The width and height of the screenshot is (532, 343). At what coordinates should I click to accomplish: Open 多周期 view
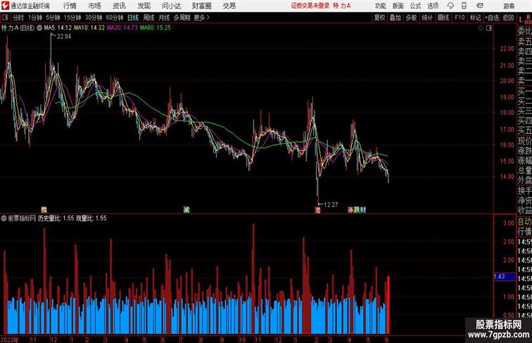pos(182,18)
